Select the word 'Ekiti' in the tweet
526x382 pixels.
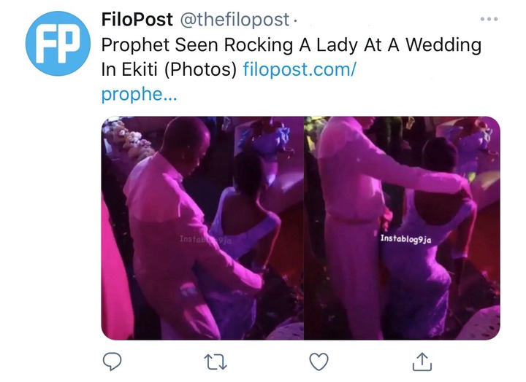click(139, 70)
